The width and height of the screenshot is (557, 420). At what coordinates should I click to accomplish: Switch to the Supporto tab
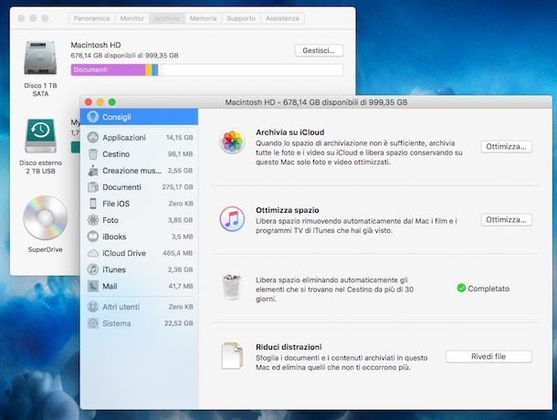point(241,18)
